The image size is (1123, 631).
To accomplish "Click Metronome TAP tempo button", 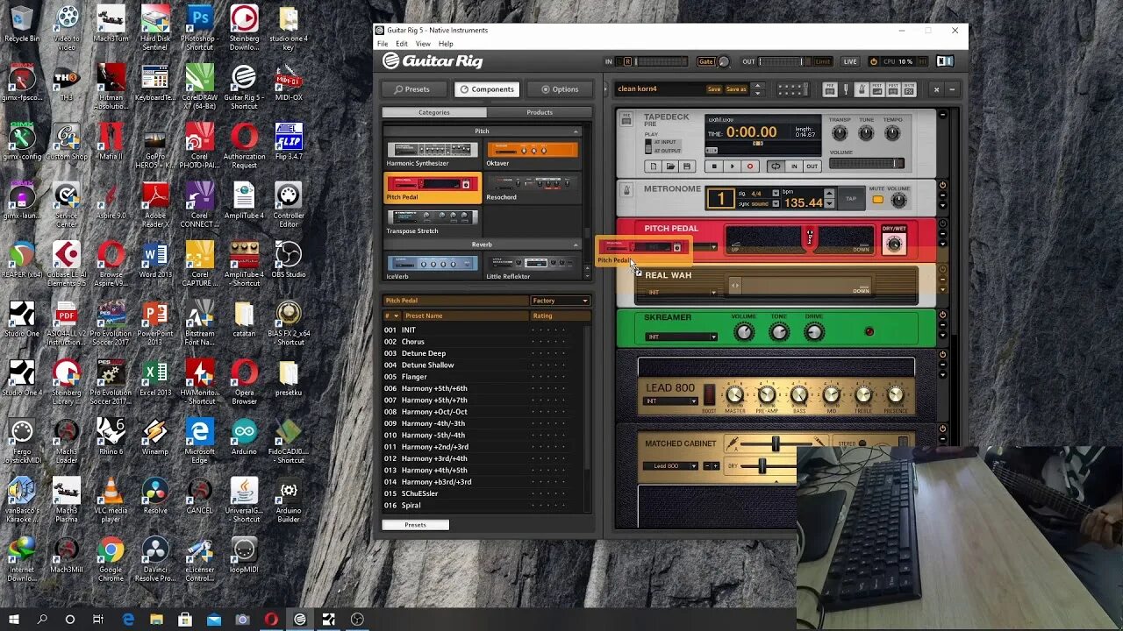I will 850,199.
